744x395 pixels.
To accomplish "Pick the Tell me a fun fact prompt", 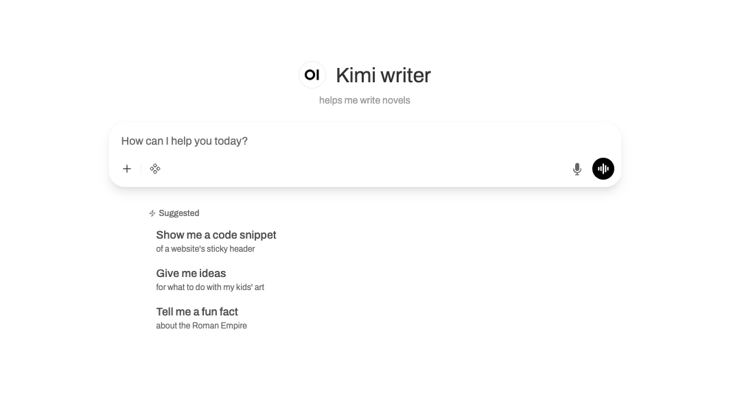I will point(197,311).
